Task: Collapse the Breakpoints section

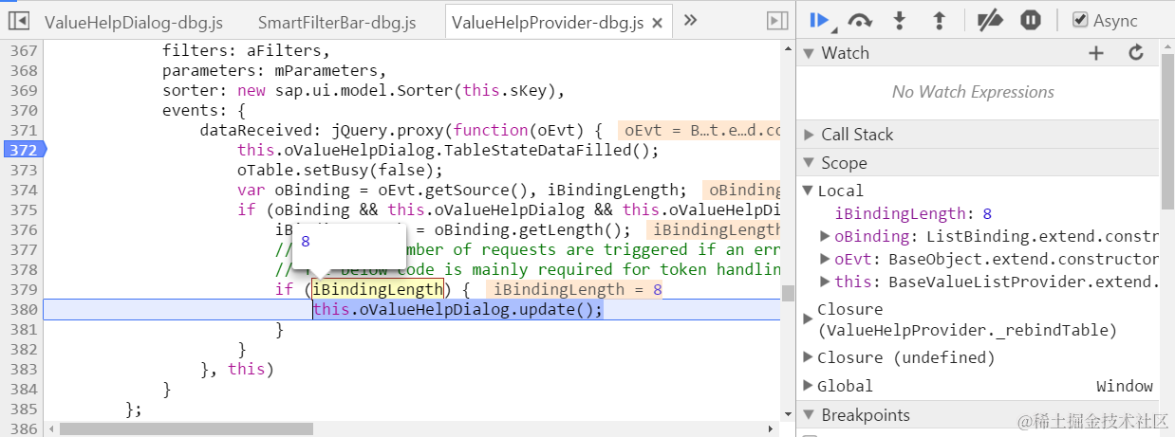Action: click(x=809, y=415)
